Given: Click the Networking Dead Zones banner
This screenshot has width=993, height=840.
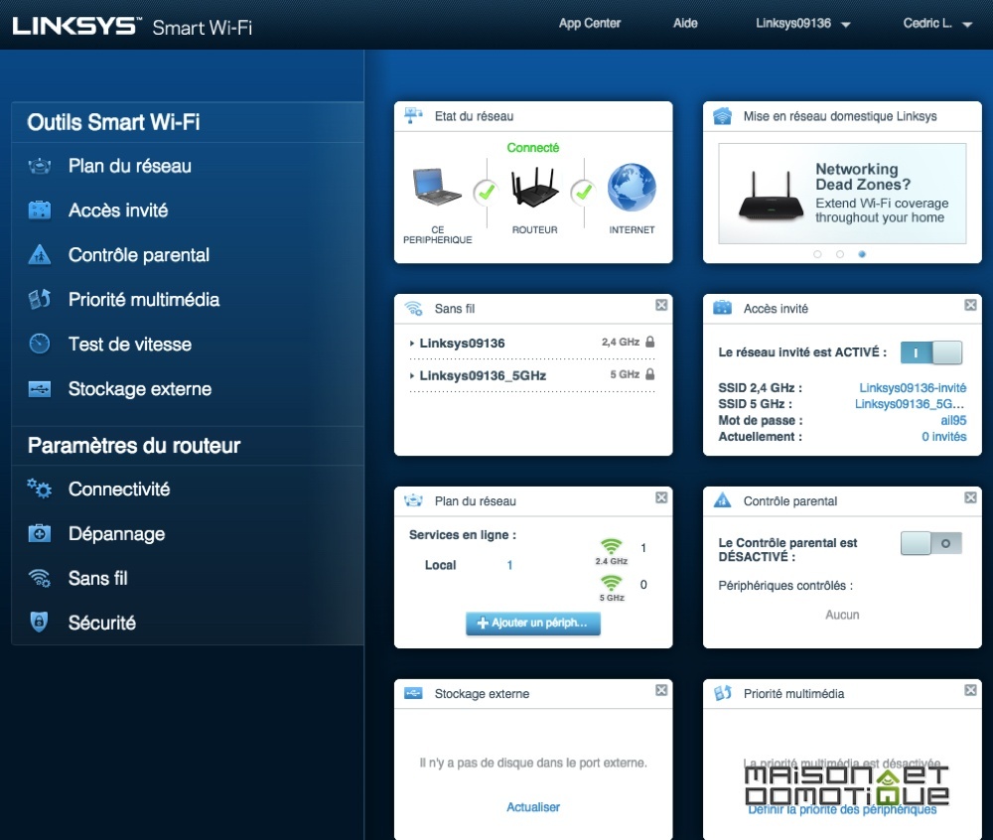Looking at the screenshot, I should (x=842, y=193).
